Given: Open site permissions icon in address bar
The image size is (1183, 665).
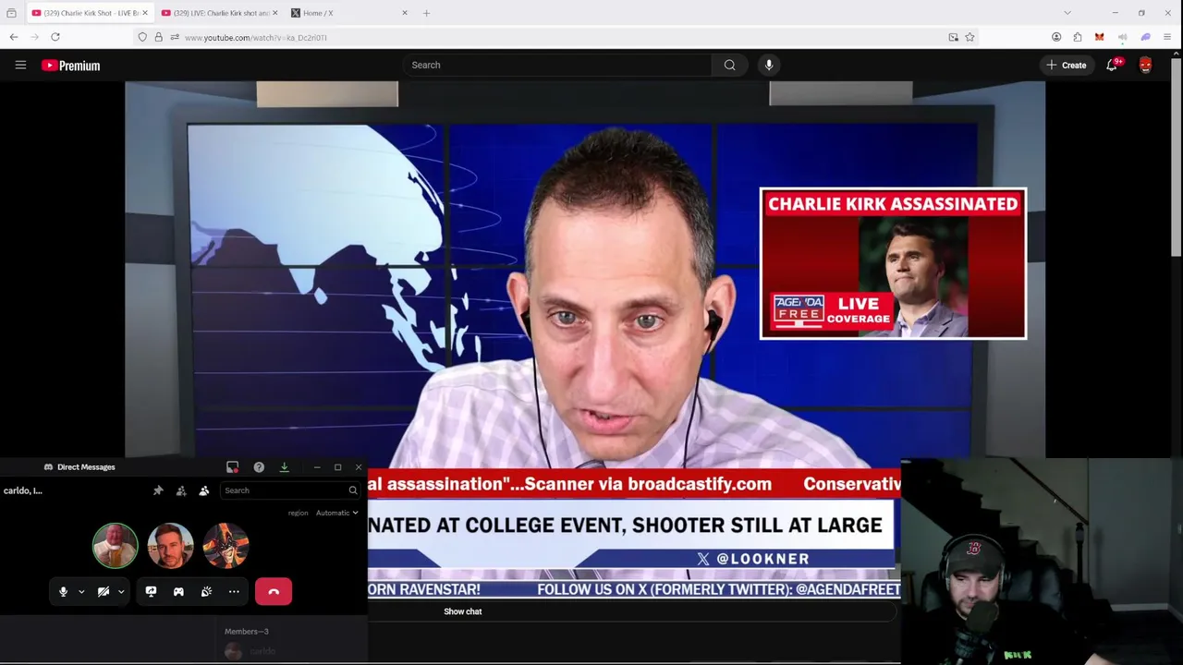Looking at the screenshot, I should 175,37.
